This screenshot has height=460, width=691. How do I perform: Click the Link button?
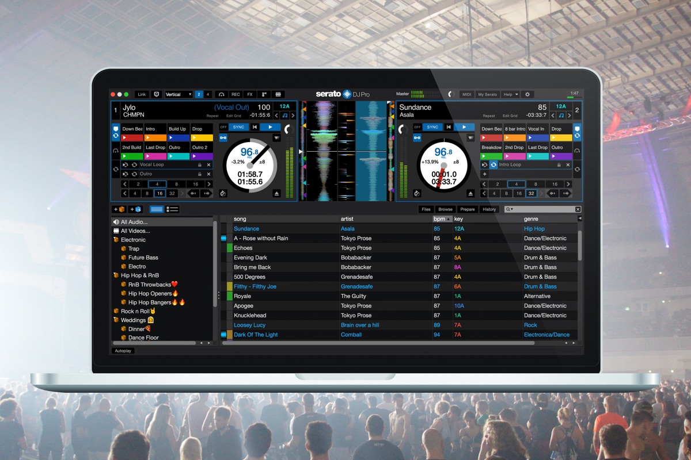[x=142, y=94]
